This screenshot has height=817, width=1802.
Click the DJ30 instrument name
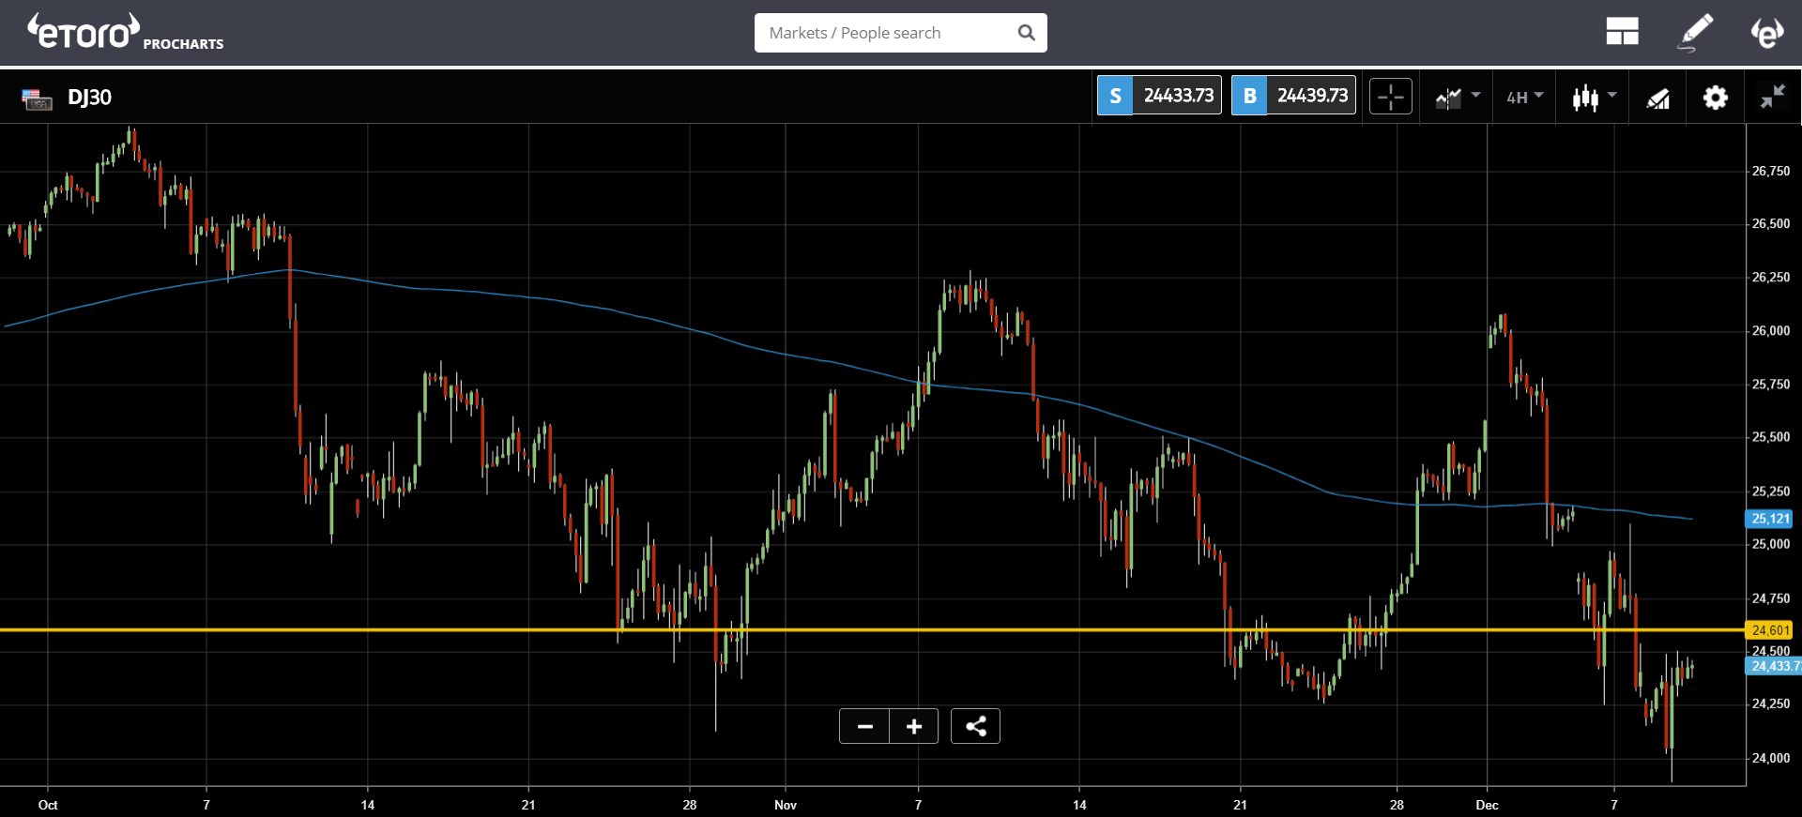(89, 98)
